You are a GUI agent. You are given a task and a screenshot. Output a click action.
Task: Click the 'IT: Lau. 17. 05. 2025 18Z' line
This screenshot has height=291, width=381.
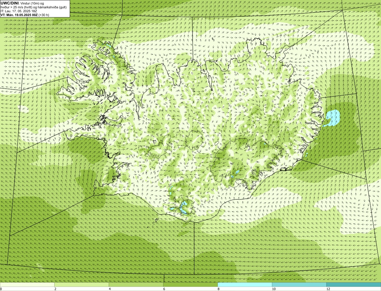pyautogui.click(x=19, y=11)
